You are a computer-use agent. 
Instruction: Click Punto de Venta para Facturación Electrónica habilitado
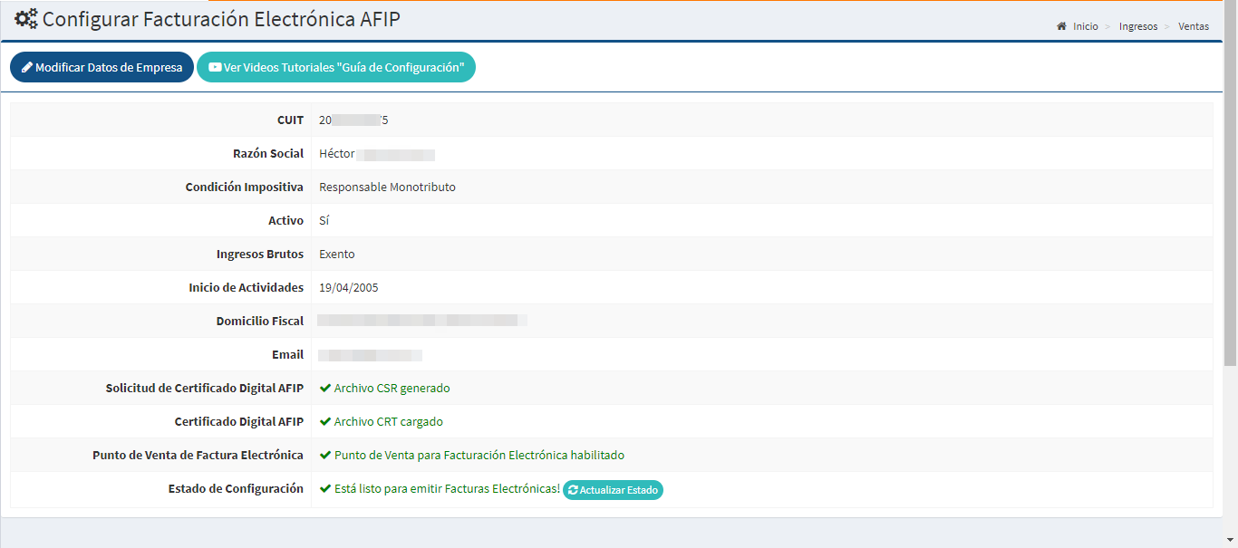click(479, 455)
